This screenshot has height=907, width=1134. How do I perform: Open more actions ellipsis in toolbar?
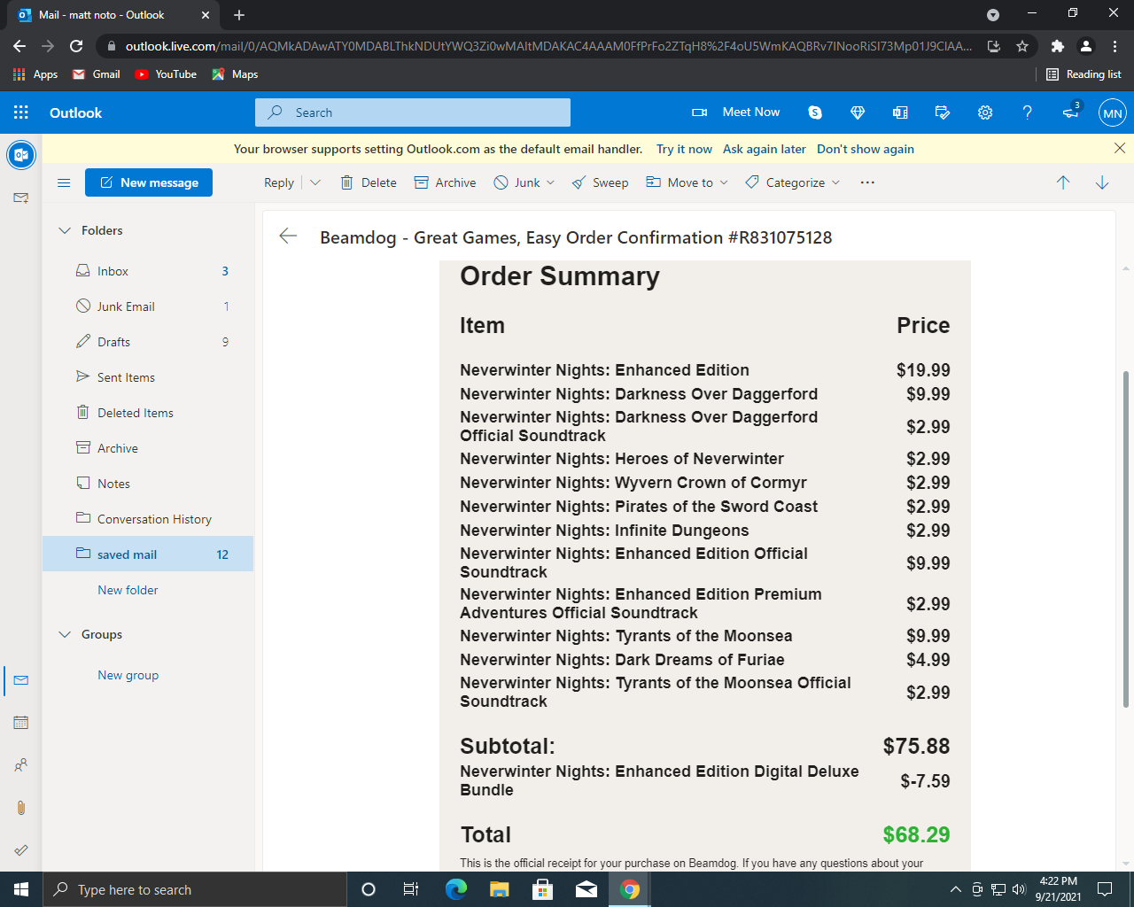point(867,182)
